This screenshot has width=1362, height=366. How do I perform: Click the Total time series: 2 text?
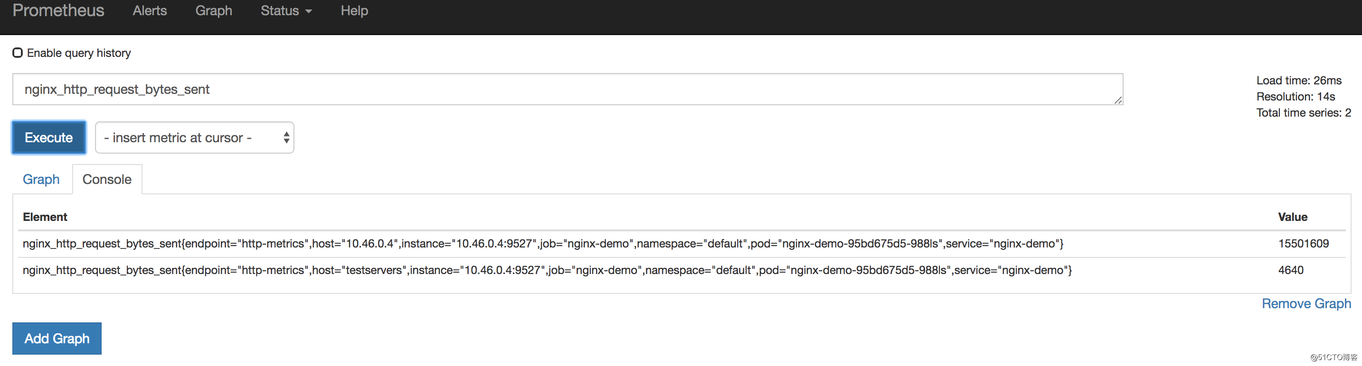point(1303,112)
